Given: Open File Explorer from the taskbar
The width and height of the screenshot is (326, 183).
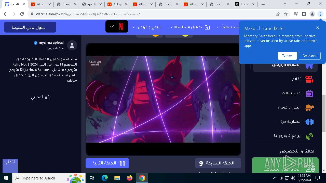Looking at the screenshot, I should pos(117,178).
